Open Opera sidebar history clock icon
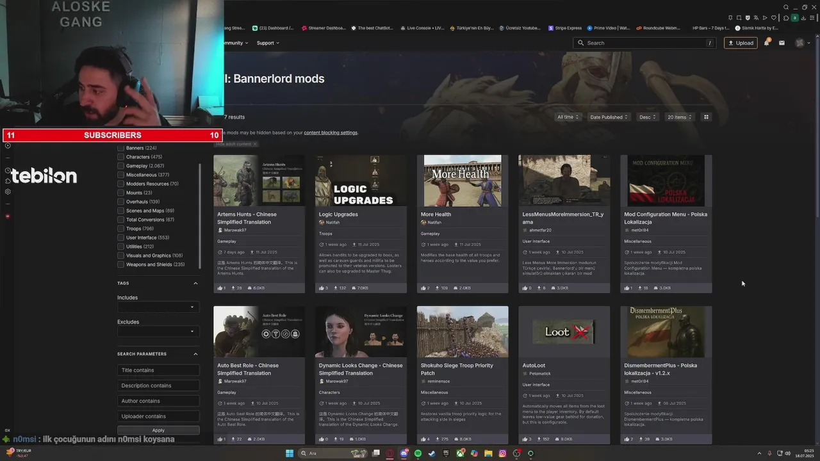Viewport: 820px width, 461px height. coord(8,171)
